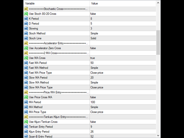Open the Stoch Method Simple dropdown
The height and width of the screenshot is (138, 184).
point(95,33)
